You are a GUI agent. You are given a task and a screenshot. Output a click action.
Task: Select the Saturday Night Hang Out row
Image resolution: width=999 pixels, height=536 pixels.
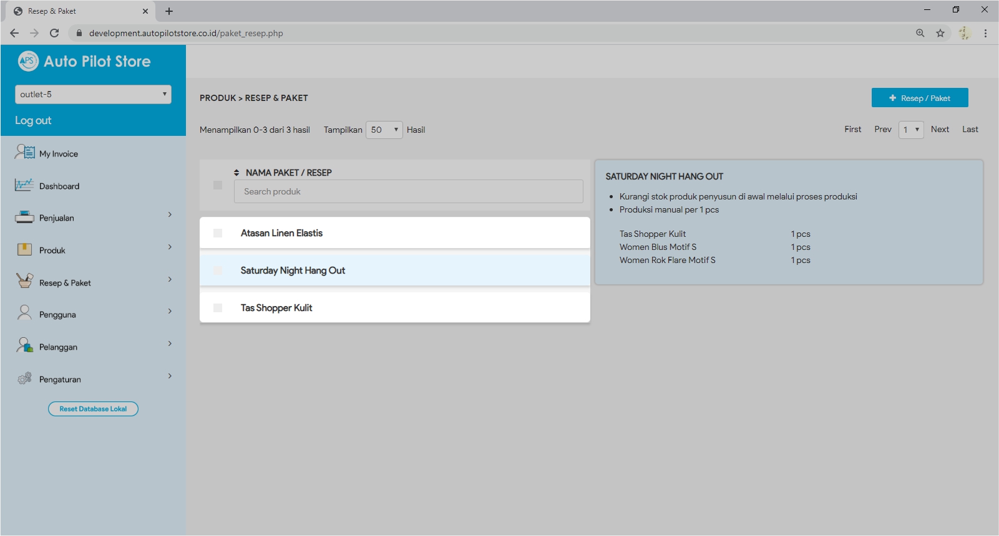(394, 270)
